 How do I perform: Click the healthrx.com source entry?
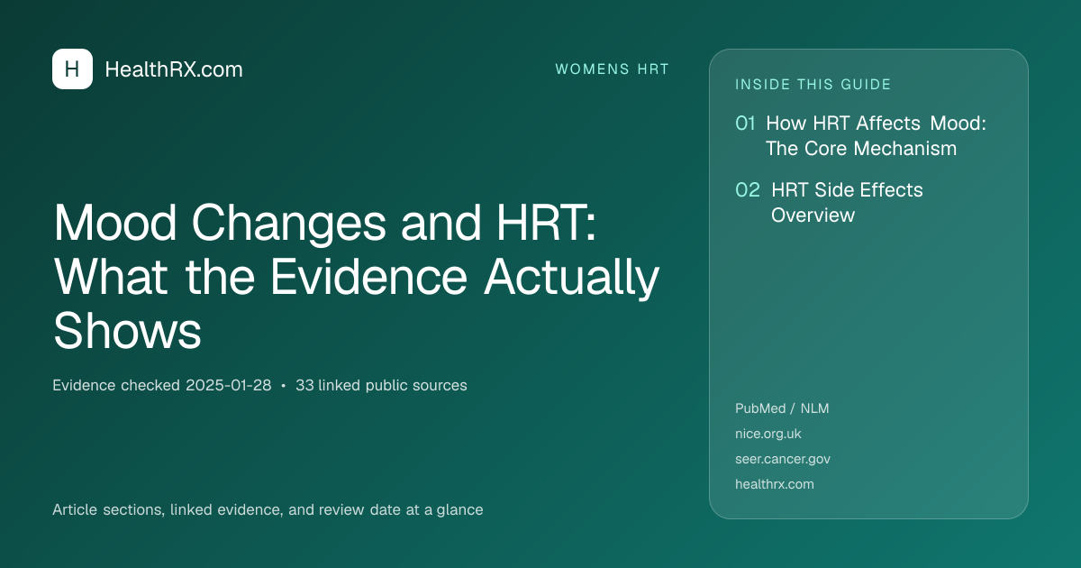tap(775, 484)
